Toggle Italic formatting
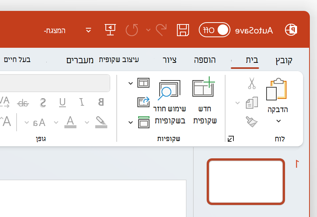 pos(82,102)
